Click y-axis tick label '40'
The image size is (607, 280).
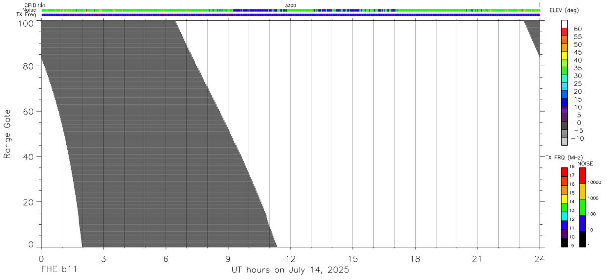(x=29, y=157)
